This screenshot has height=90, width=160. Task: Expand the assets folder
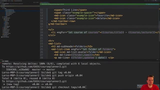[x=3, y=17]
